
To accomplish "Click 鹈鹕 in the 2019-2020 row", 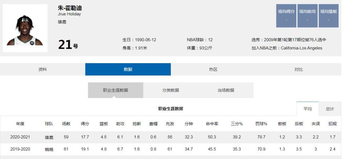I will coord(49,149).
